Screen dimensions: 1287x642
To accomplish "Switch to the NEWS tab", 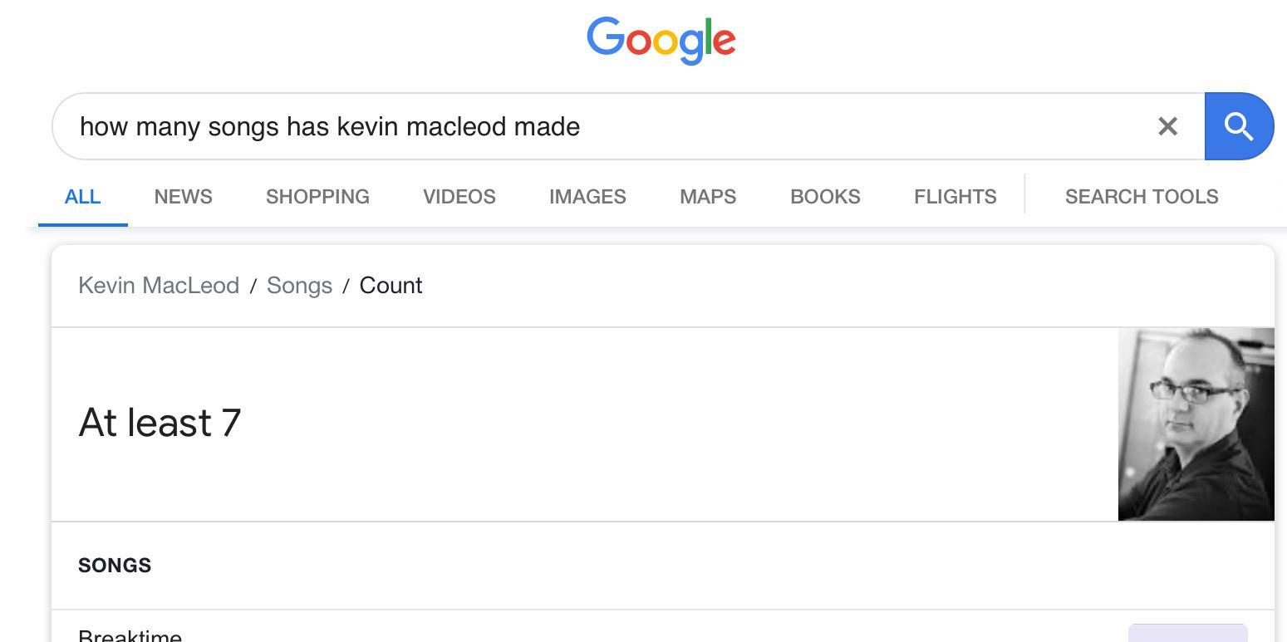I will tap(183, 197).
